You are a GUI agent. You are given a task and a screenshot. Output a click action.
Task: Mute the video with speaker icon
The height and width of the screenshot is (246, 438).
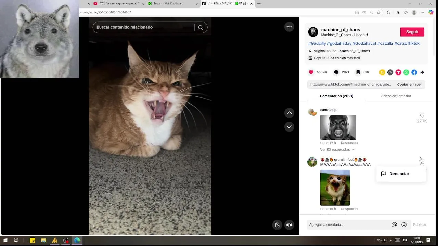click(289, 225)
